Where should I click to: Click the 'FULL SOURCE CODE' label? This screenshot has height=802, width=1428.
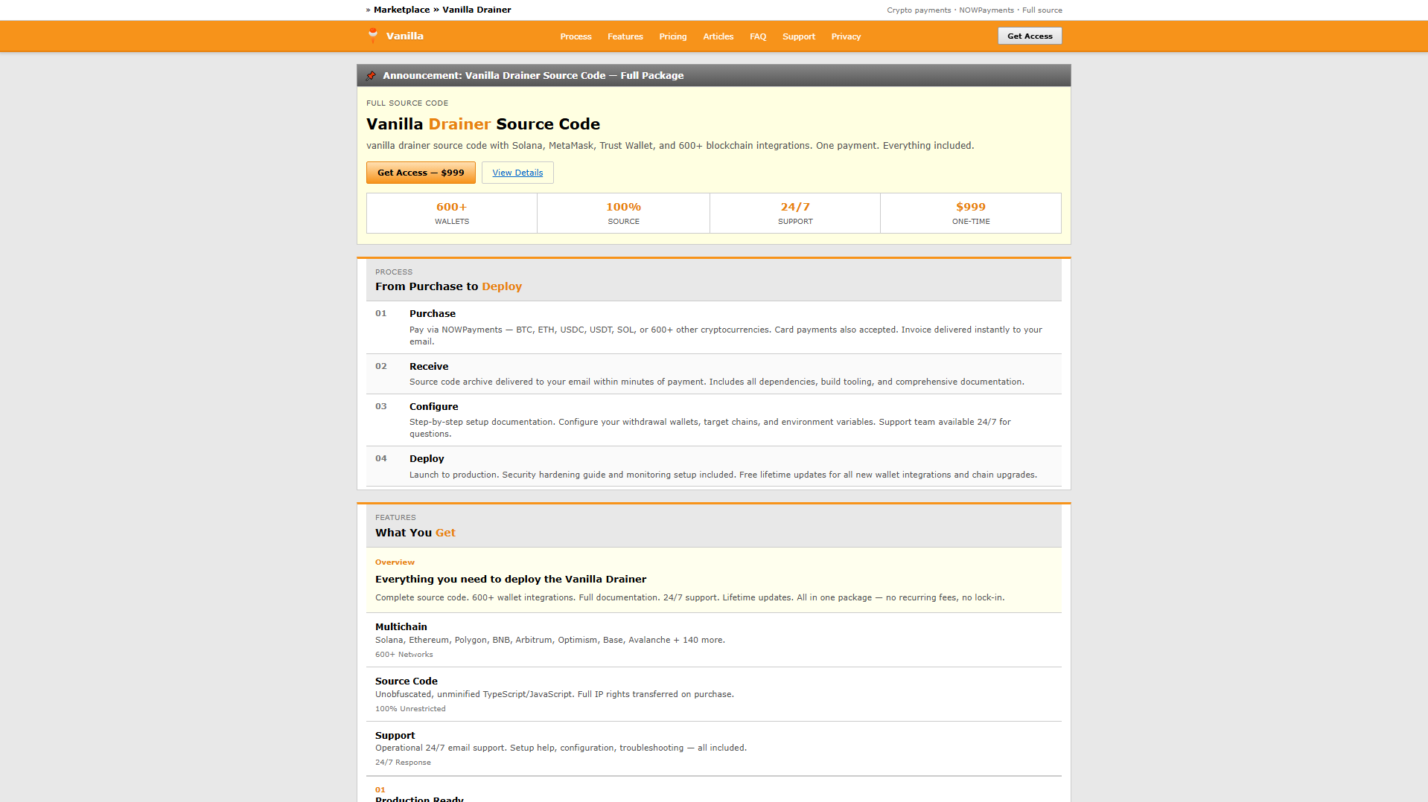click(407, 103)
